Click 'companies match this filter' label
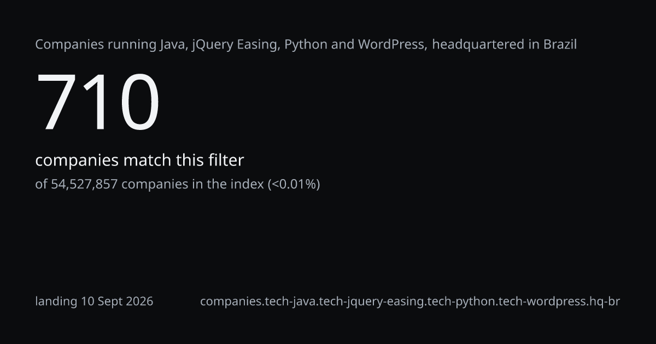 pos(139,161)
